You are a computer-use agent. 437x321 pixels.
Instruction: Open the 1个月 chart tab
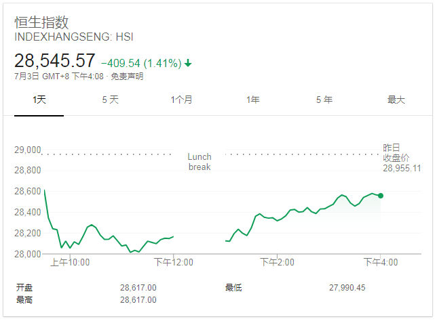(181, 100)
